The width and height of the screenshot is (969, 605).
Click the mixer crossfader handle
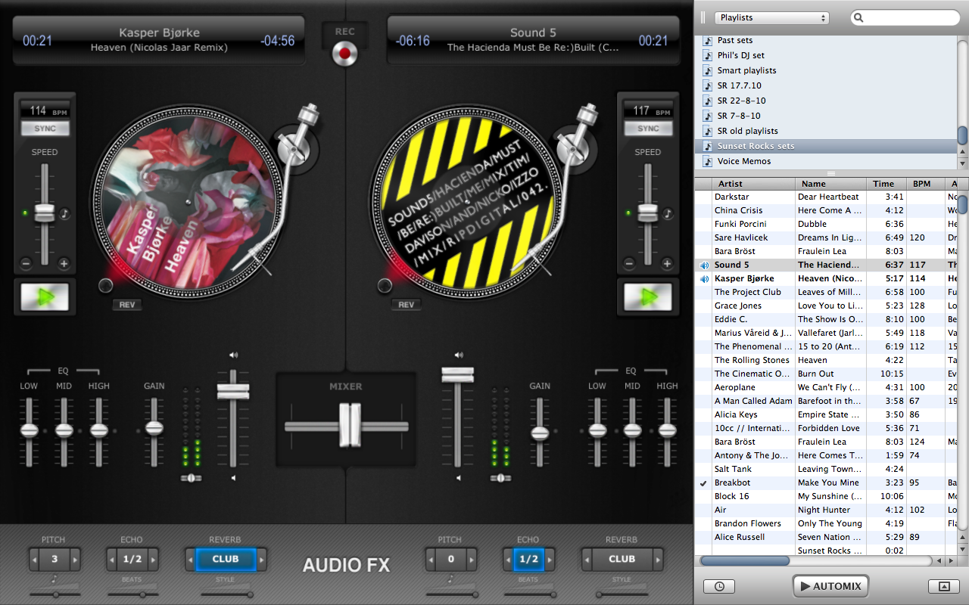coord(350,427)
